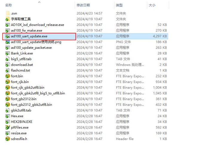Click the Bank_Link.exe file icon
The height and width of the screenshot is (146, 213).
[7, 53]
